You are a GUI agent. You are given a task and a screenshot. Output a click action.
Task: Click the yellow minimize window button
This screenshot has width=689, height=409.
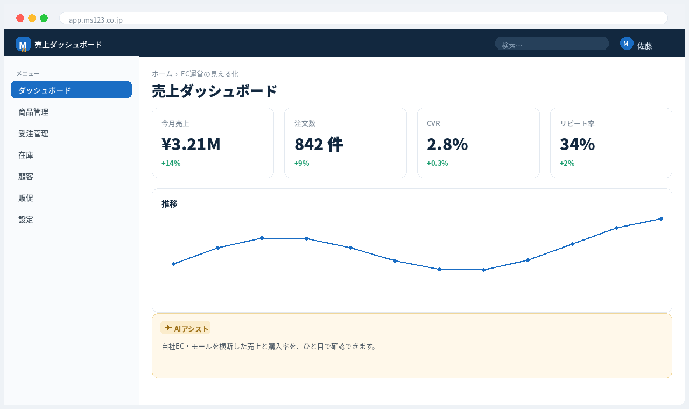click(x=32, y=18)
